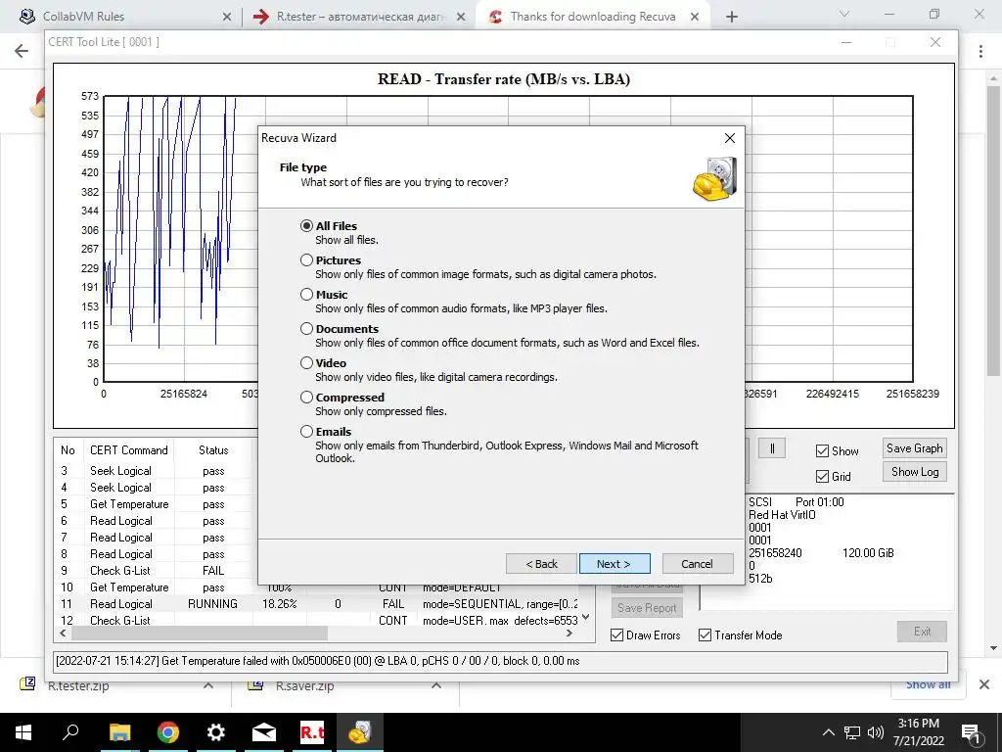Open network status tray icon
This screenshot has width=1002, height=752.
pyautogui.click(x=852, y=732)
